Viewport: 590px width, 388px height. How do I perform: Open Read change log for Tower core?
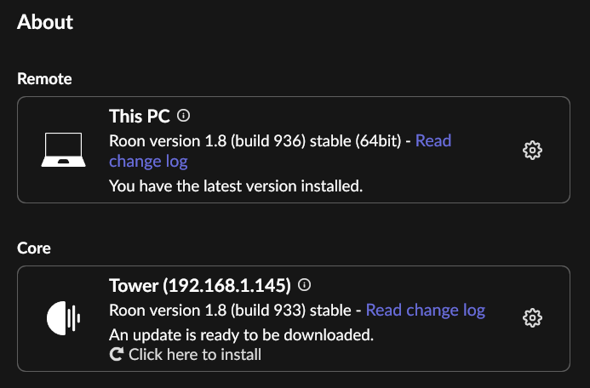point(426,311)
